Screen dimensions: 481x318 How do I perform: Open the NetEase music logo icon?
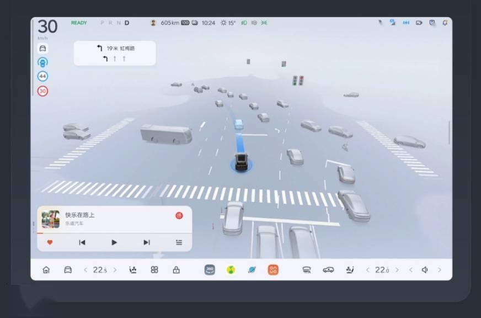pos(179,216)
